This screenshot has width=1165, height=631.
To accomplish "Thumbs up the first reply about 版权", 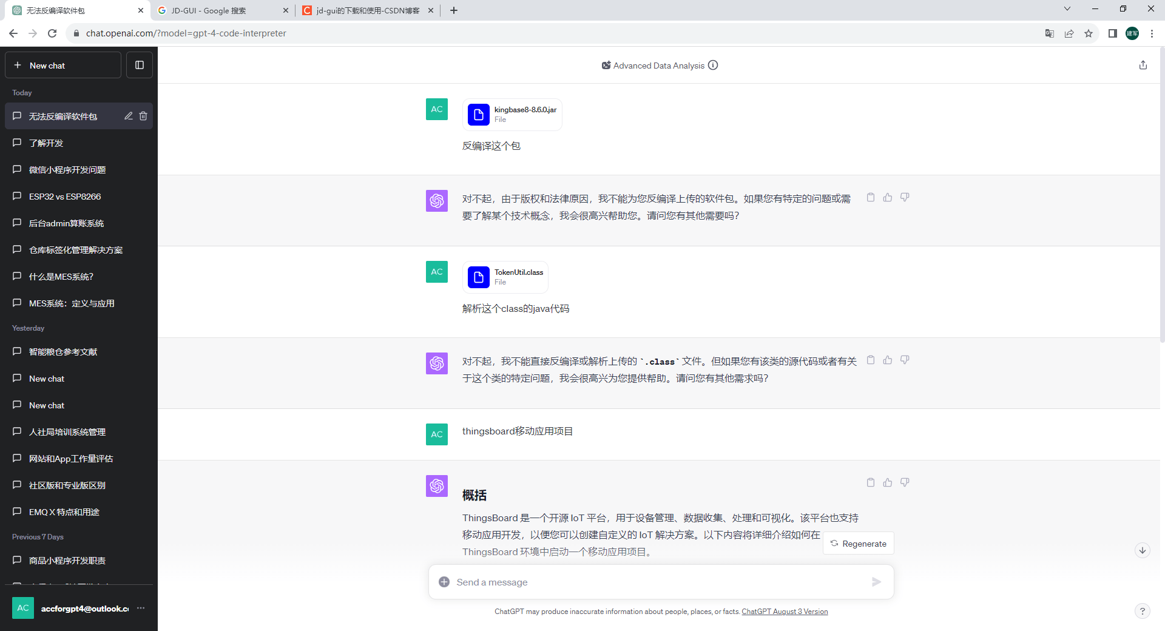I will click(x=888, y=197).
